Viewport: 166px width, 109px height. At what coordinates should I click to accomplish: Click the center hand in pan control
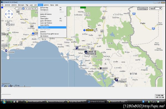(9, 14)
